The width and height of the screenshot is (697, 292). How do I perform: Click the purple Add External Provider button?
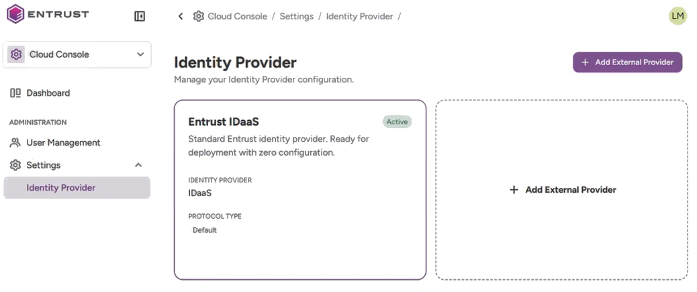click(627, 62)
